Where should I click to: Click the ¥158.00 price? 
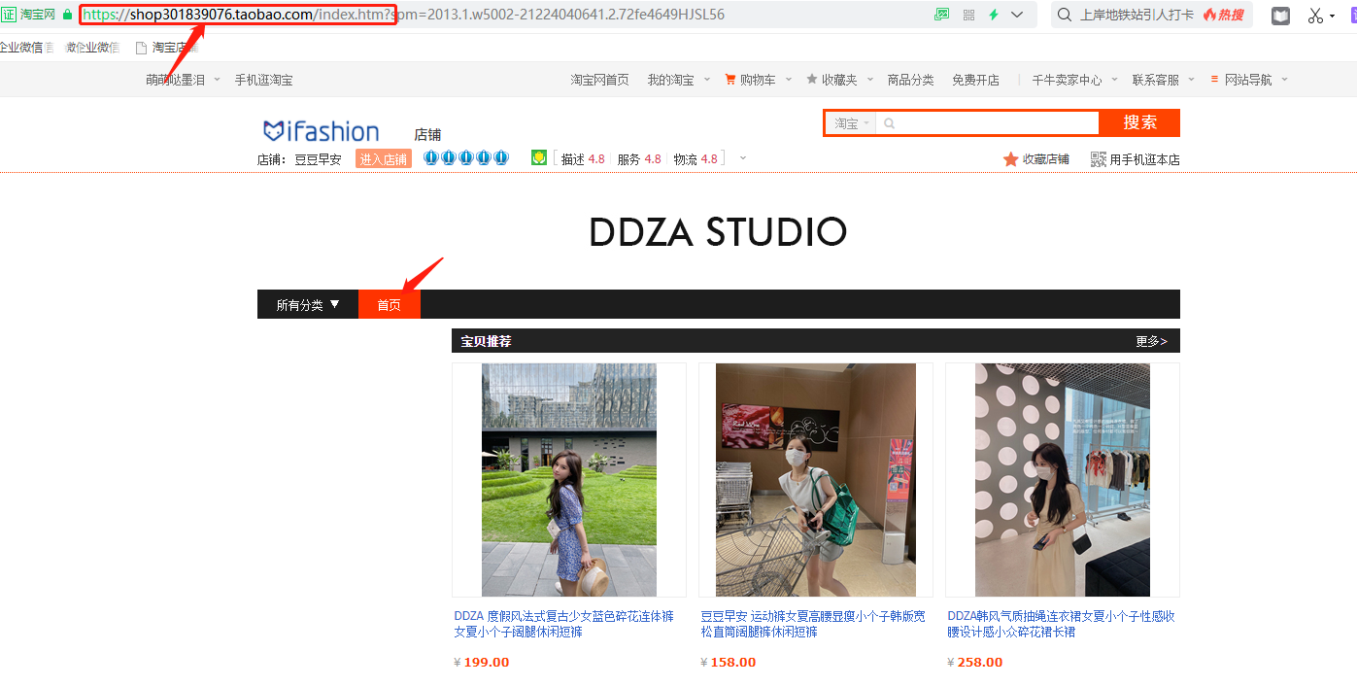click(729, 663)
